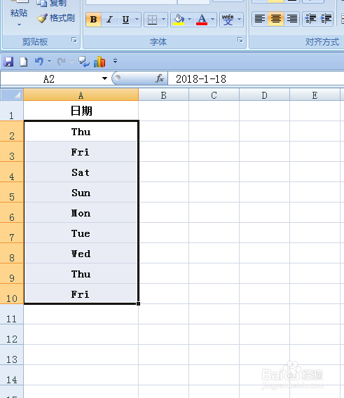
Task: Click cell with 日期 header
Action: pos(81,111)
